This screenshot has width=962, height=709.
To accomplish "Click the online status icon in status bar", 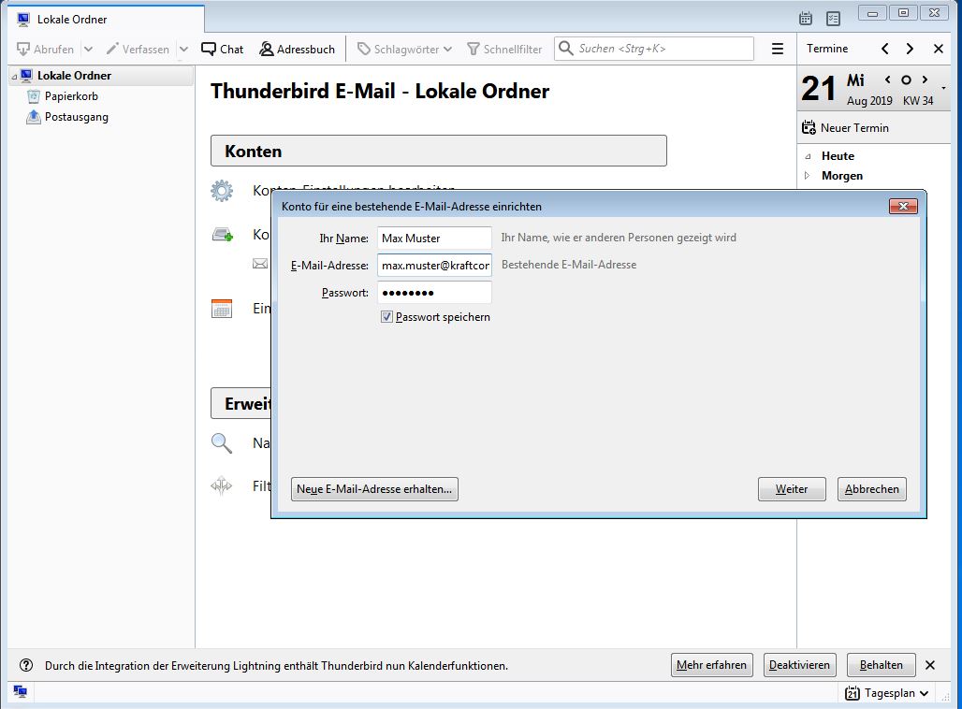I will click(21, 692).
